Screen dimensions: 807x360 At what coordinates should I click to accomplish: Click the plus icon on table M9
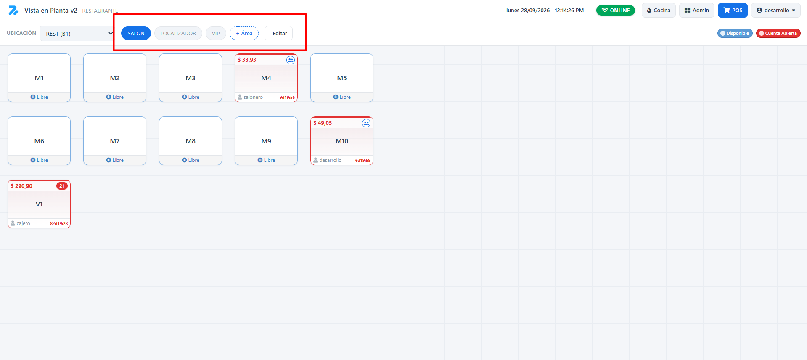260,160
